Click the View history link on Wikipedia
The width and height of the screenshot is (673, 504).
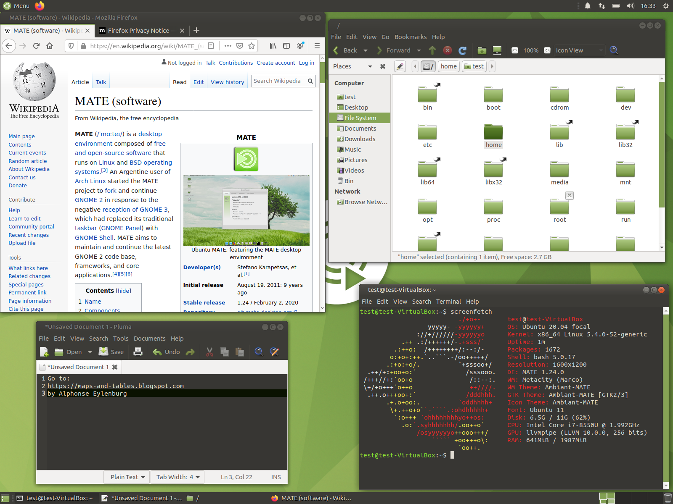pos(227,82)
